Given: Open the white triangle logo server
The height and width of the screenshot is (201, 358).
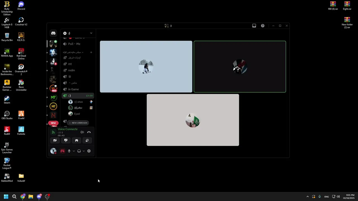Looking at the screenshot, I should tap(53, 52).
